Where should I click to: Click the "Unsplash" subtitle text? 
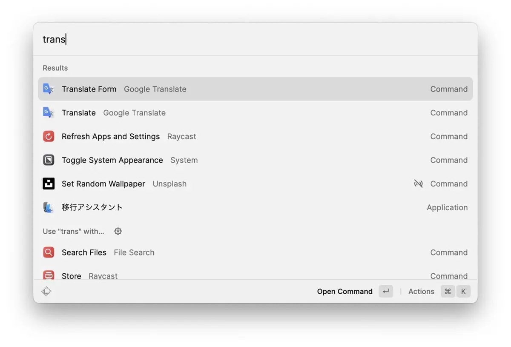(x=169, y=184)
